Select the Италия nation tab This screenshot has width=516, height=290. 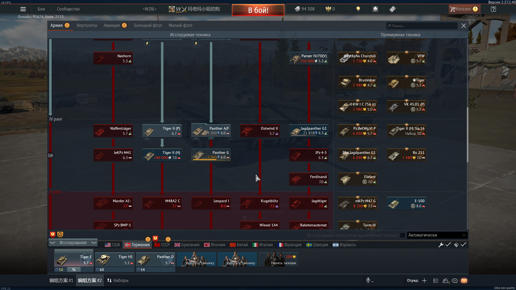click(x=263, y=245)
